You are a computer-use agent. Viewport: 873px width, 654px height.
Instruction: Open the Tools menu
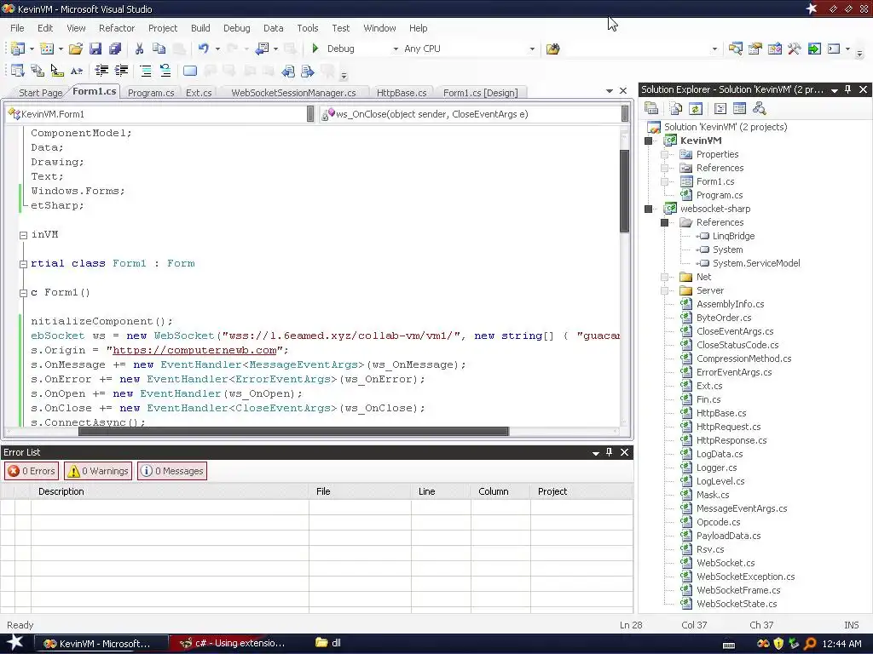(307, 28)
